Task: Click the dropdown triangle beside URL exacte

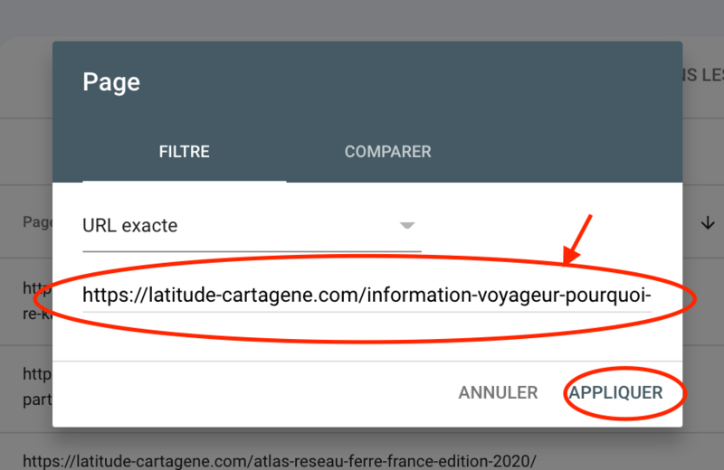Action: [x=407, y=225]
